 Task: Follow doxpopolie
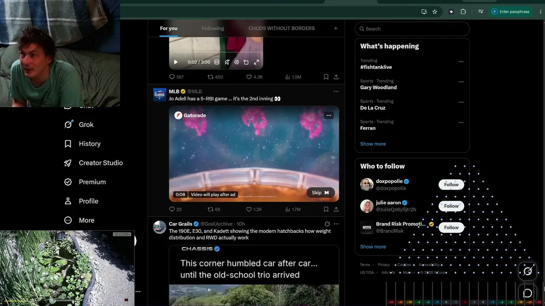click(x=451, y=184)
